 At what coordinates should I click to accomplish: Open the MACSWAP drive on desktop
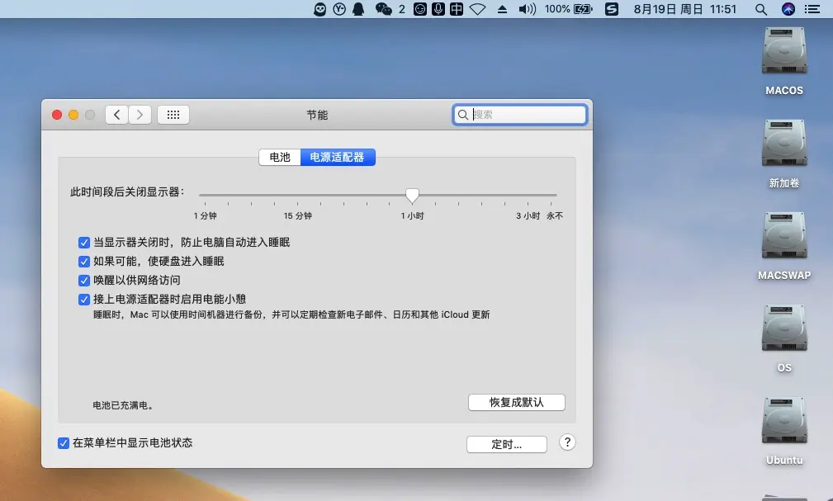(784, 239)
